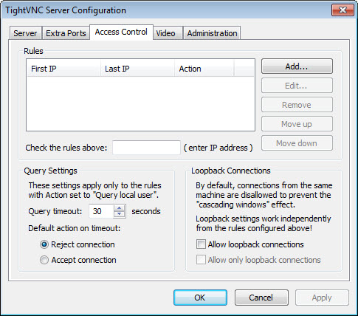Select the Access Control tab

[x=121, y=32]
